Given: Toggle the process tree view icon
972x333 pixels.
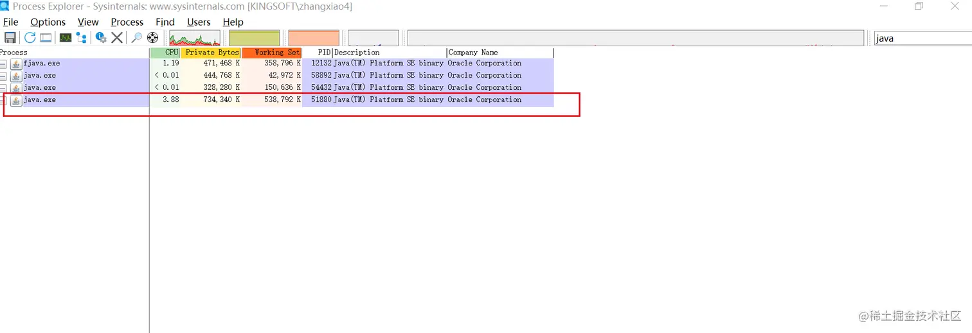Looking at the screenshot, I should click(x=82, y=38).
